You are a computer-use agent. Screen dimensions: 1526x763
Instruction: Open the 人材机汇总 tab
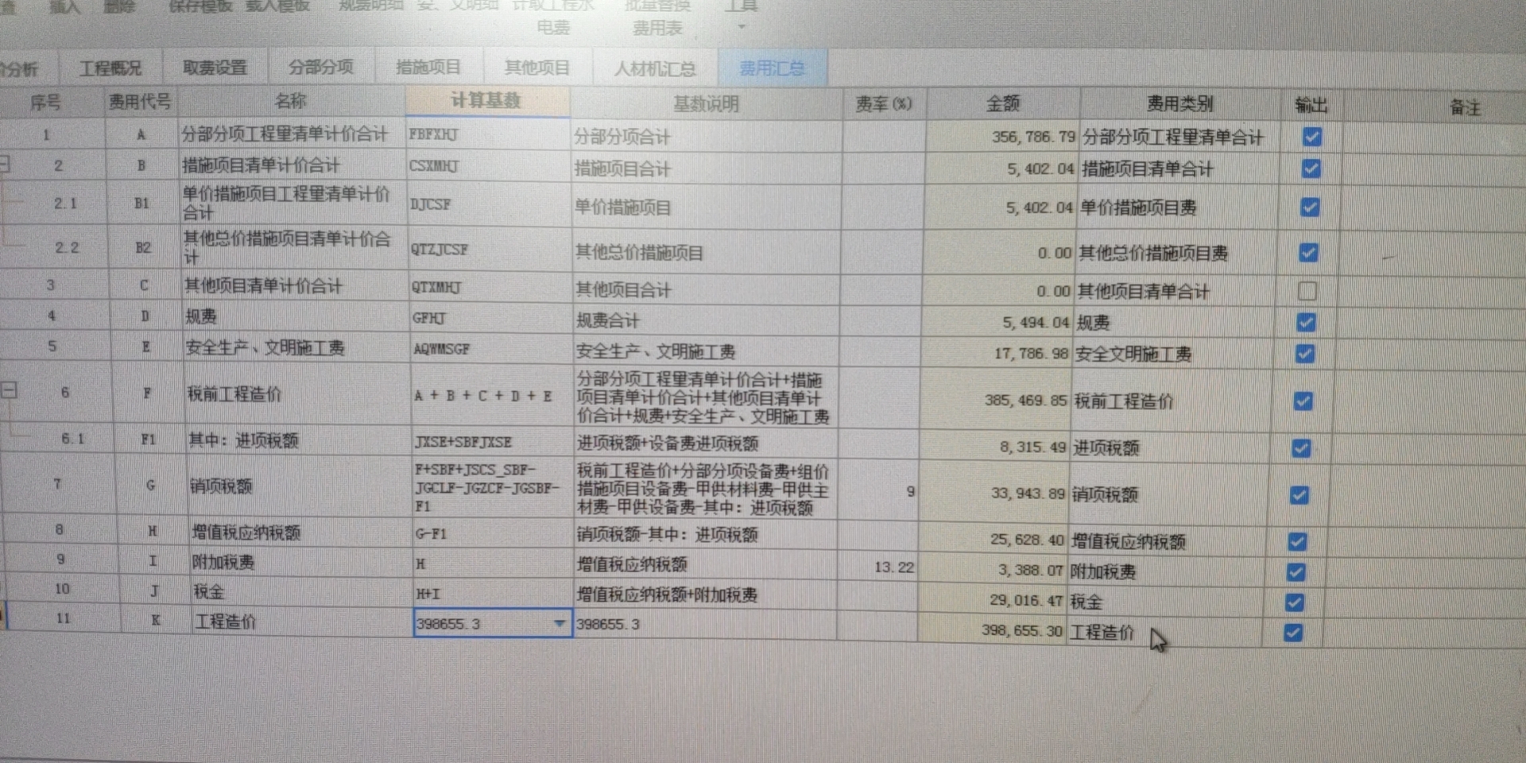tap(655, 68)
